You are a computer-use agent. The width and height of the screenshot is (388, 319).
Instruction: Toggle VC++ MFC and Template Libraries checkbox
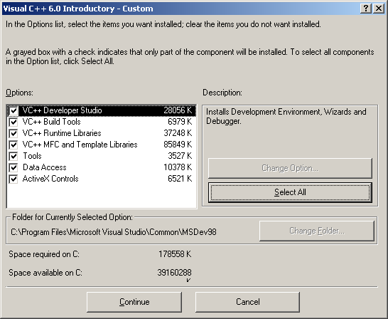(14, 145)
